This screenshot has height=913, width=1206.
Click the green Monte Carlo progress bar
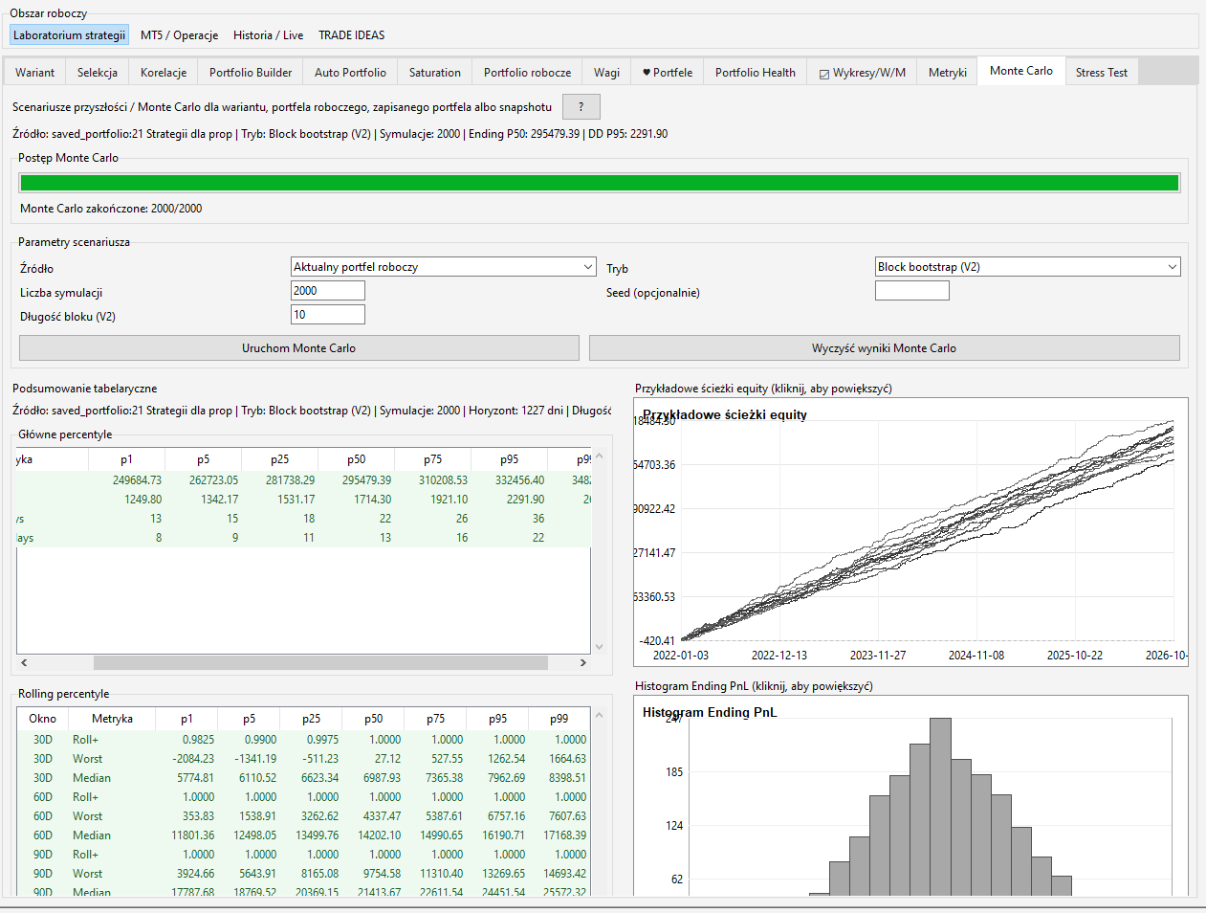[x=600, y=183]
